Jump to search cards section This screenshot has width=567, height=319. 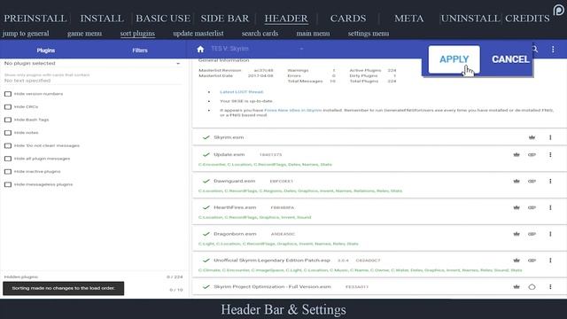click(x=260, y=34)
